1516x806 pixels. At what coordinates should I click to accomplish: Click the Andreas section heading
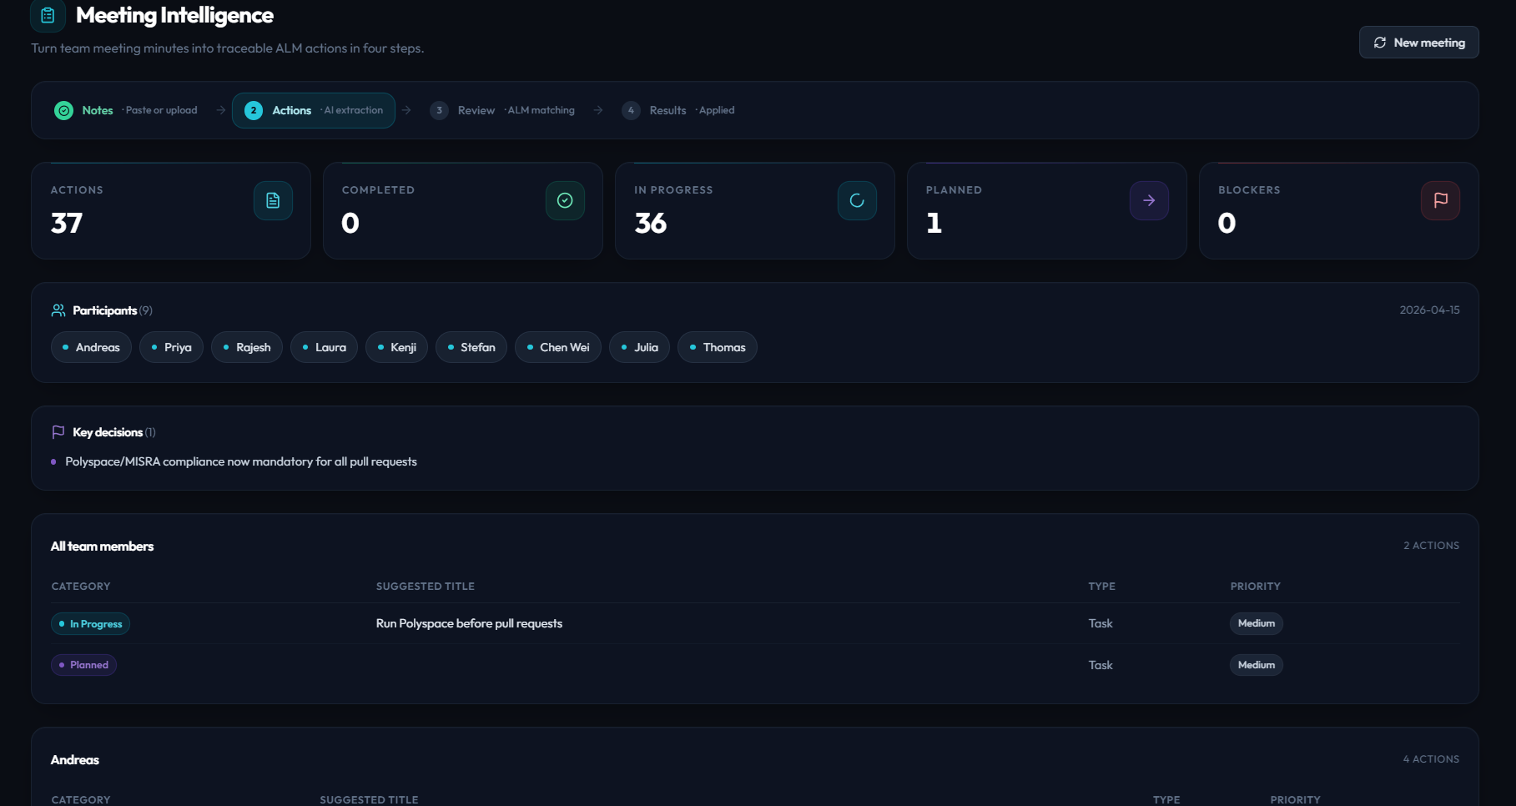coord(75,760)
